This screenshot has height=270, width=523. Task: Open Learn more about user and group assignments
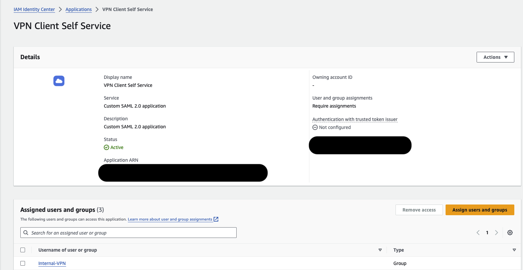(x=170, y=219)
